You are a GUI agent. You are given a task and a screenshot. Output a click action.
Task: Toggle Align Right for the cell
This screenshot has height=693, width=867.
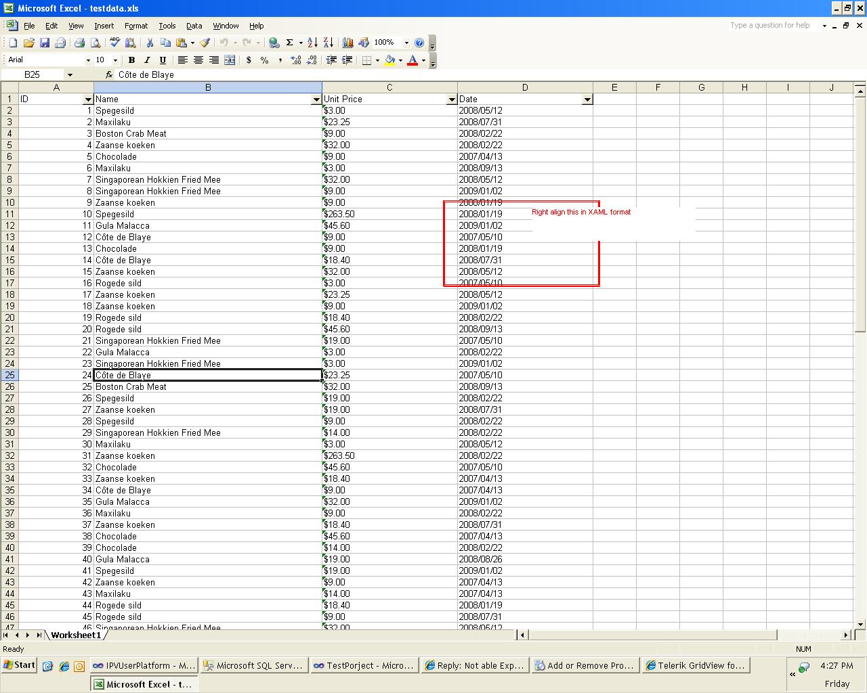click(x=214, y=60)
